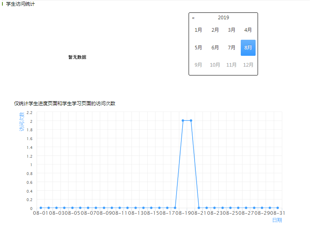The image size is (319, 228).
Task: Click the first peak data point at value 2
Action: [183, 120]
